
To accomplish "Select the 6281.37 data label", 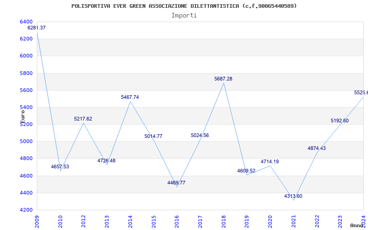I will (x=37, y=28).
